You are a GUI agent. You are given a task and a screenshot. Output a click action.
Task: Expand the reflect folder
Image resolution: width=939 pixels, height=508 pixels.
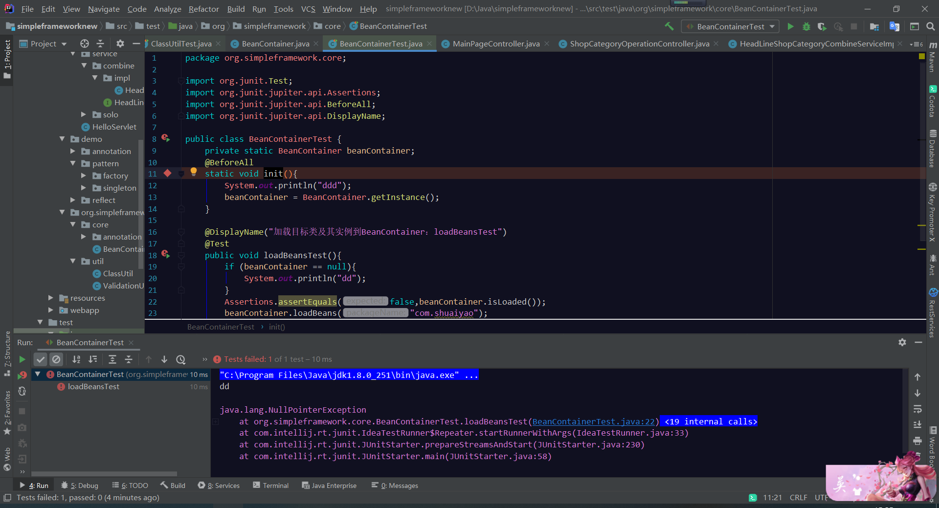coord(73,200)
